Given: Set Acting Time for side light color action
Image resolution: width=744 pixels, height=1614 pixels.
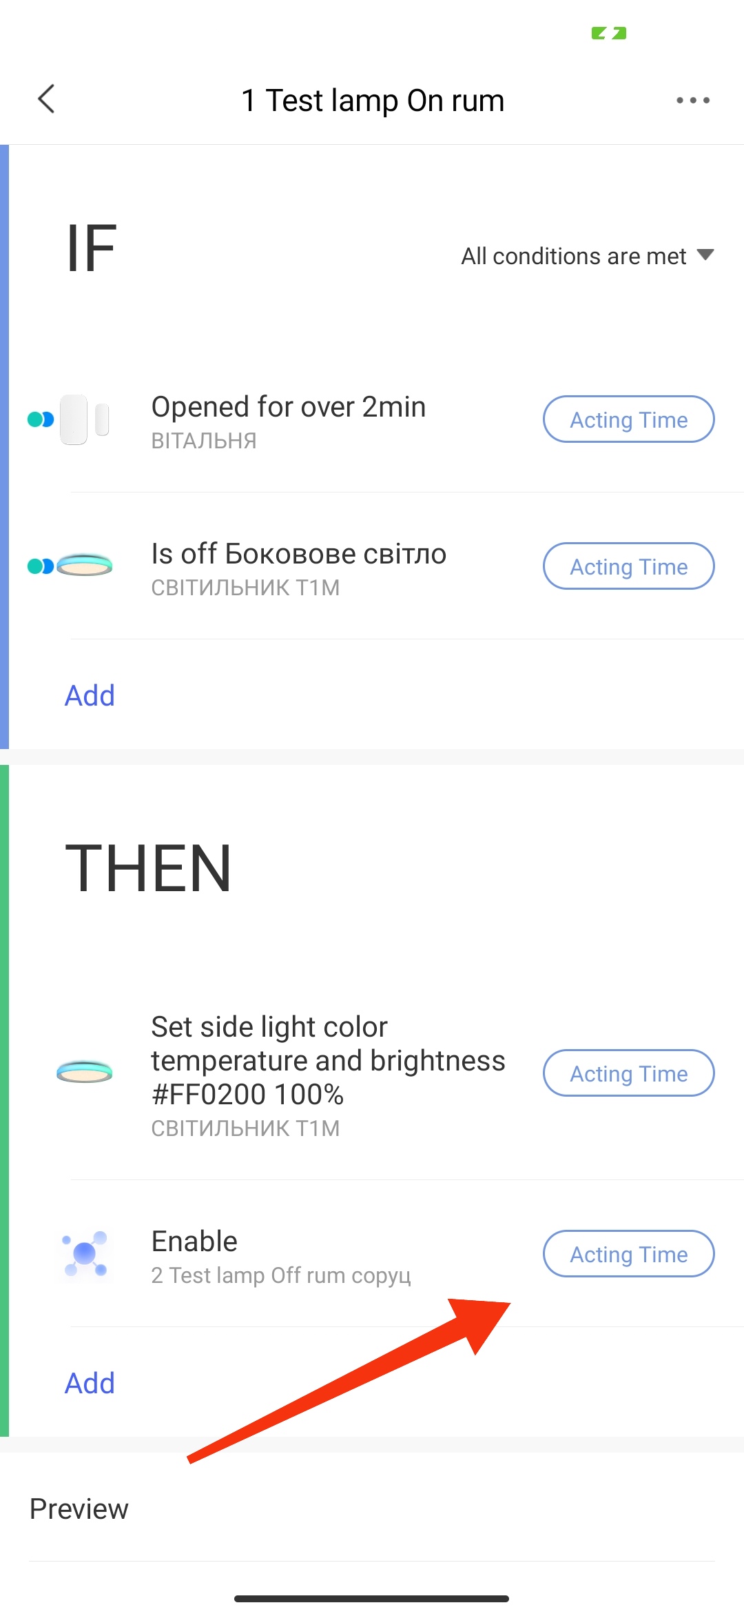Looking at the screenshot, I should (628, 1073).
